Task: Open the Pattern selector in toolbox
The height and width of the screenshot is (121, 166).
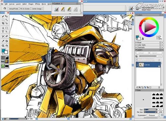Action: [x=3, y=62]
